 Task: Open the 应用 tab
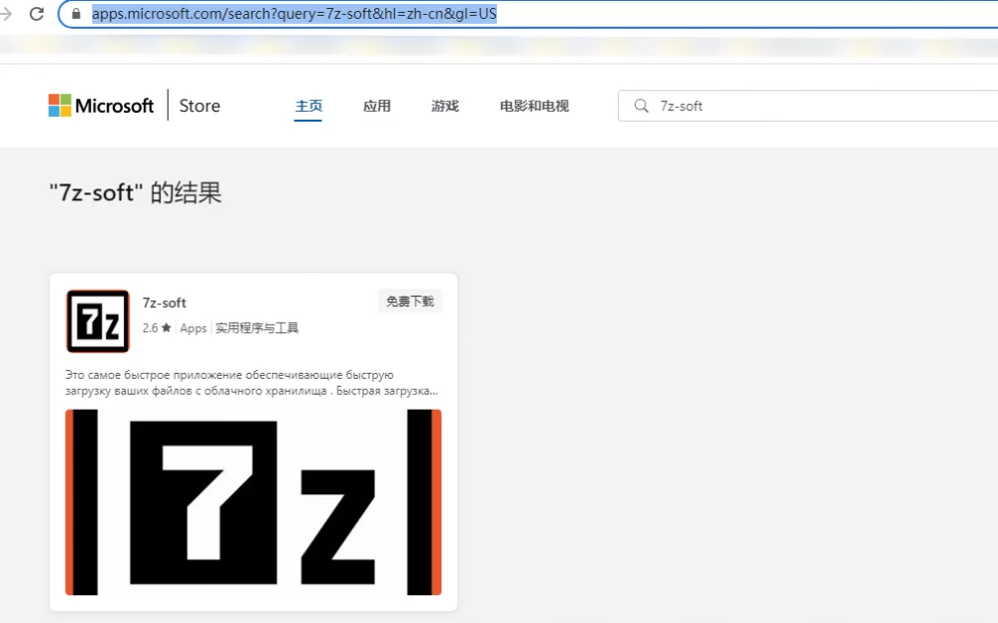coord(377,107)
